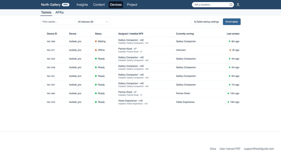Click the Enroll tablet button
The height and width of the screenshot is (158, 281).
232,22
